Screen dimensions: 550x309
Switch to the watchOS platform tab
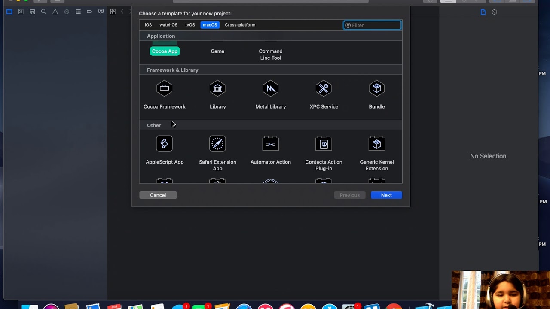[168, 25]
